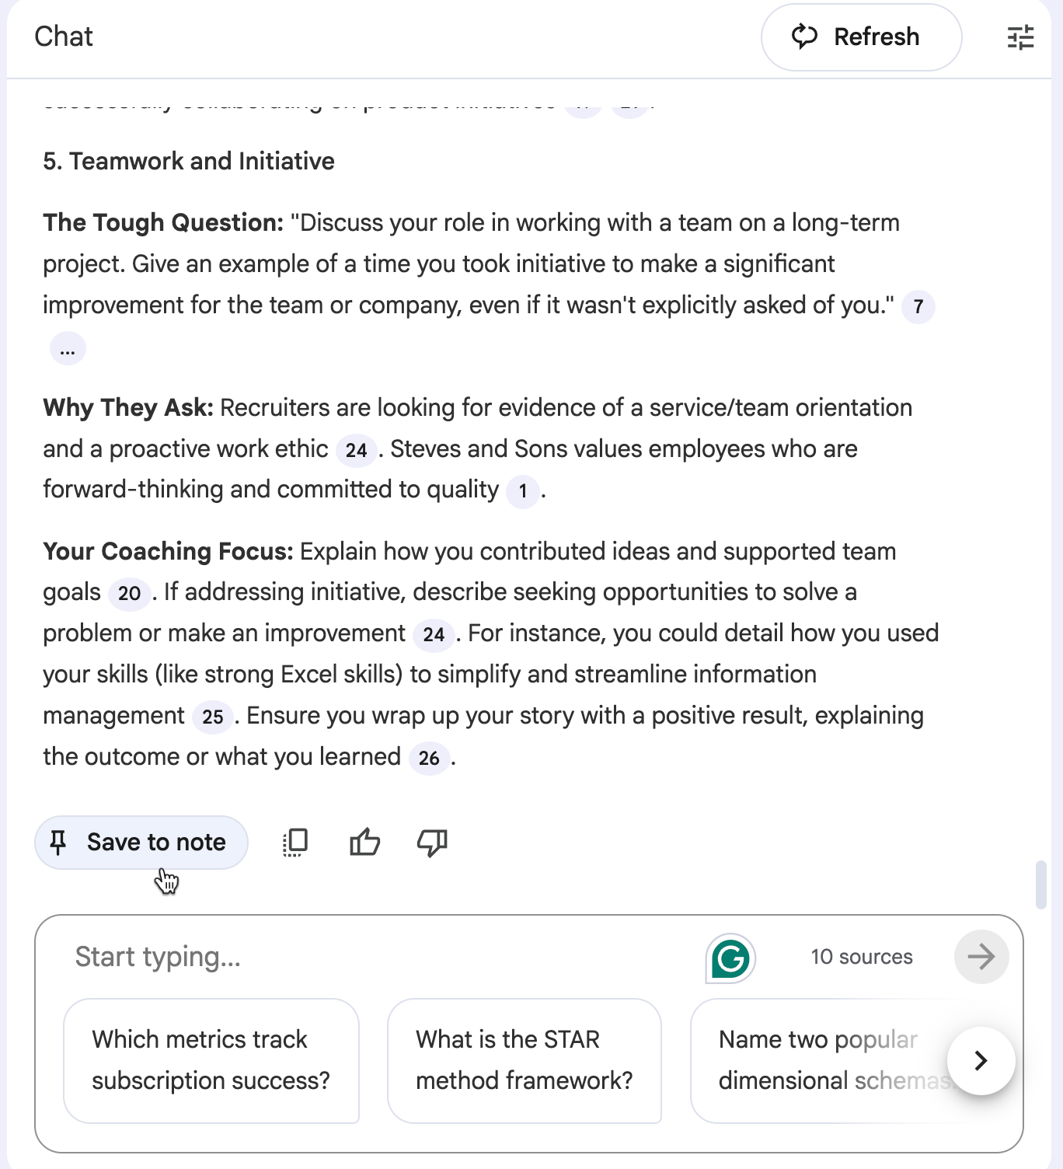This screenshot has height=1169, width=1063.
Task: Click Save to note button
Action: click(x=141, y=843)
